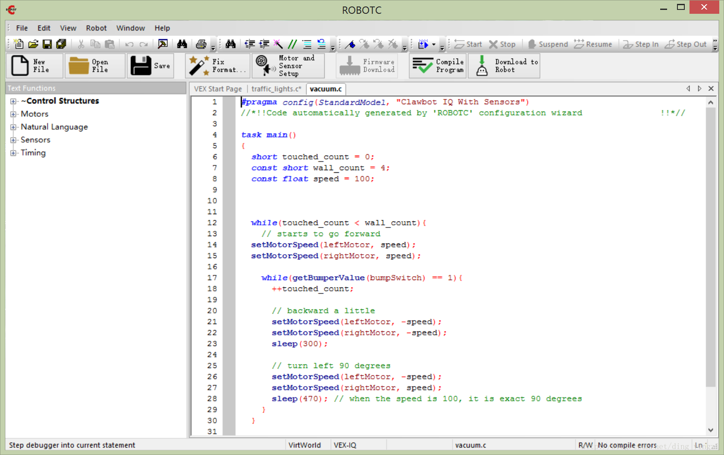Open the Help menu
This screenshot has width=724, height=455.
162,28
